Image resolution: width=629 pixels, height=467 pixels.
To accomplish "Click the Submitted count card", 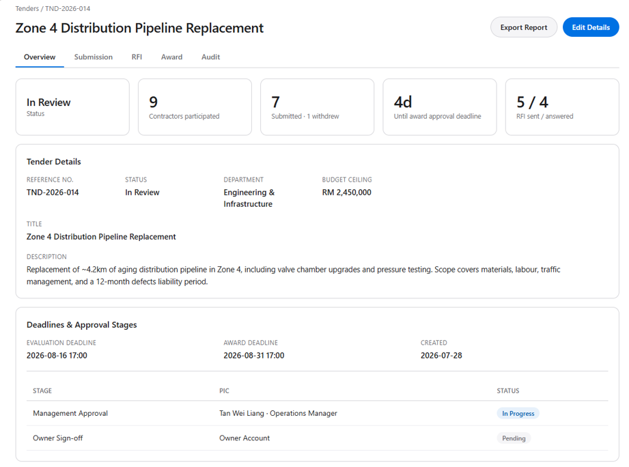I will [x=318, y=107].
